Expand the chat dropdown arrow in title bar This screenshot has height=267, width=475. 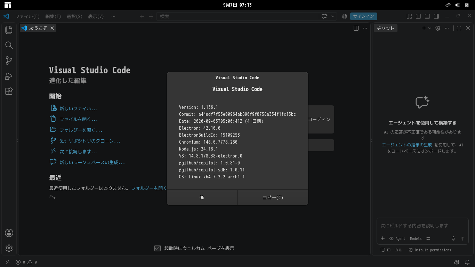pyautogui.click(x=333, y=16)
